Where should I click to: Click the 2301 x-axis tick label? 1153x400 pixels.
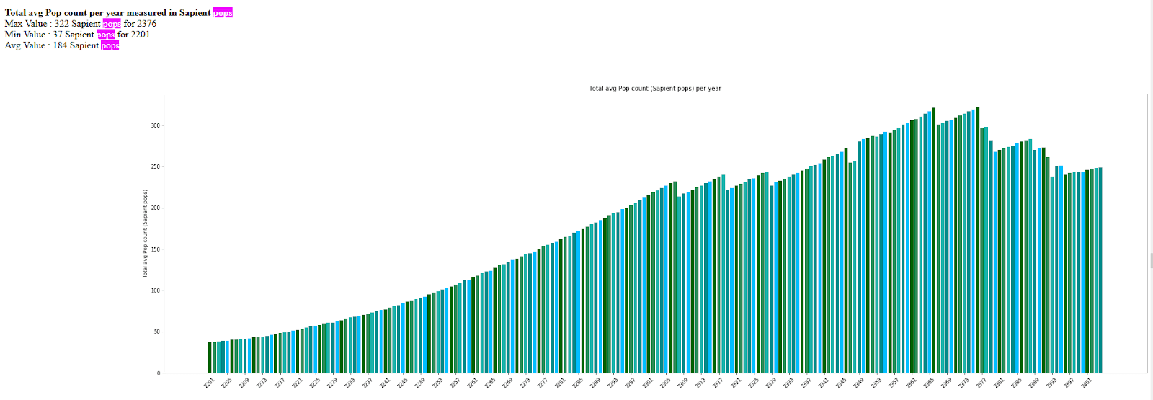pos(647,383)
